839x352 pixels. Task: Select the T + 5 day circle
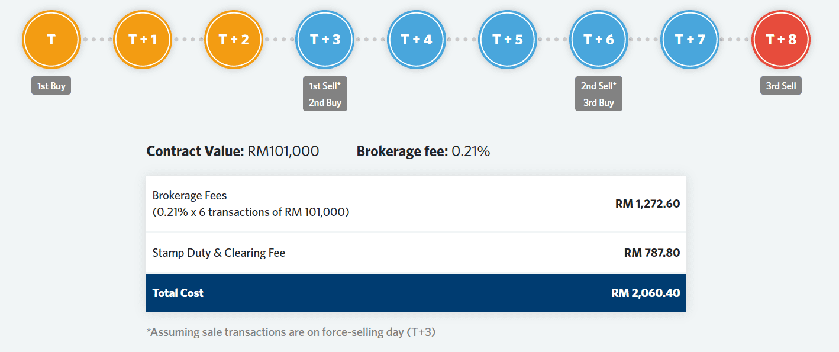508,40
